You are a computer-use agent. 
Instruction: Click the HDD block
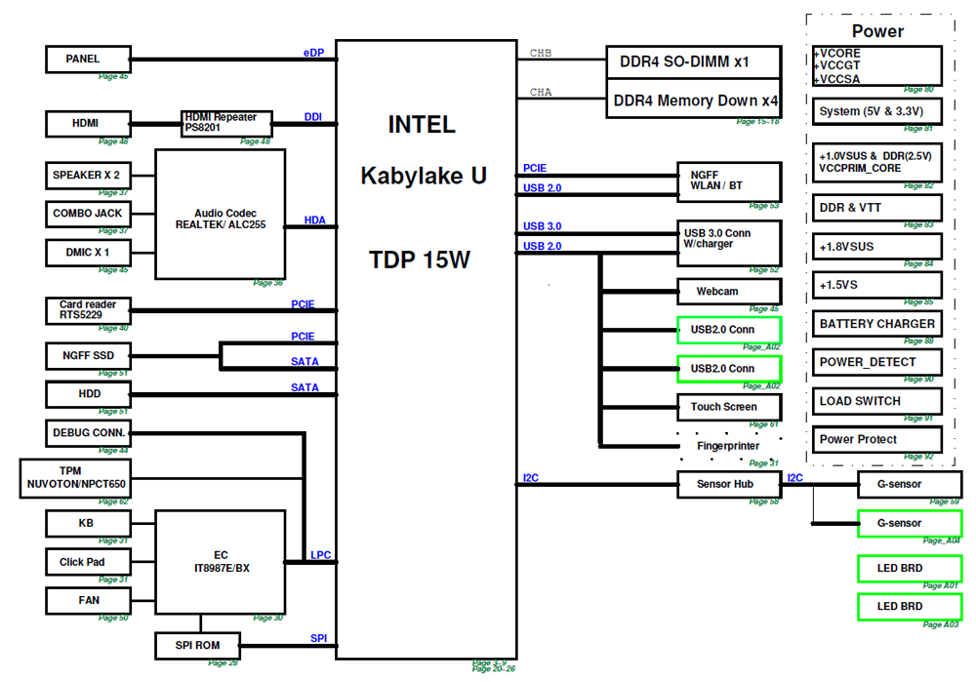point(88,394)
